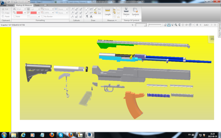Click the Save icon in quick access toolbar
Screen dimensions: 221x138
pos(12,2)
